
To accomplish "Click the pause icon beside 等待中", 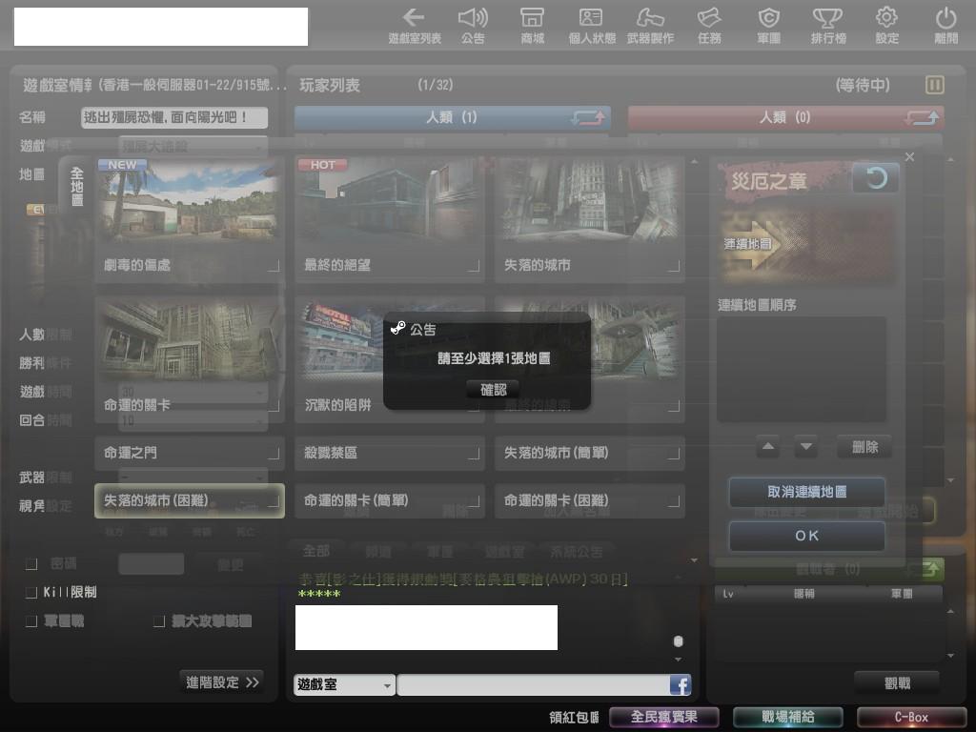I will [x=934, y=85].
